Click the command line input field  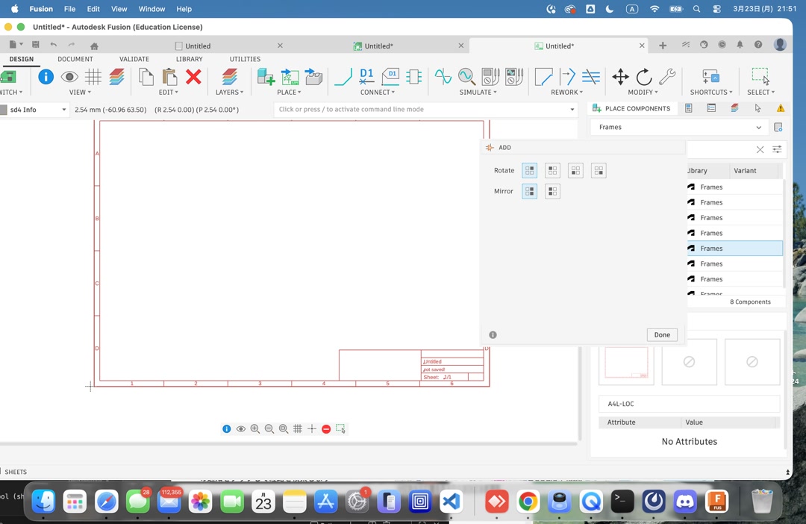click(425, 110)
